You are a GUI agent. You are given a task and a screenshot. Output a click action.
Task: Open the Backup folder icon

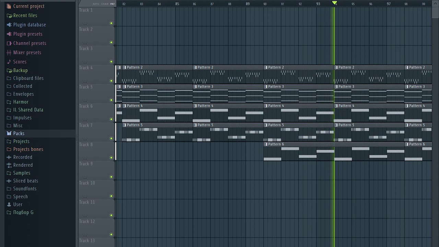pyautogui.click(x=9, y=70)
